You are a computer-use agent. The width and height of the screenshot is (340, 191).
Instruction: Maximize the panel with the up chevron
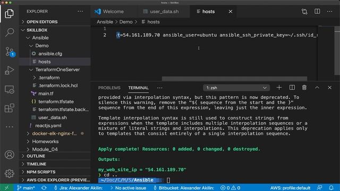tap(317, 88)
